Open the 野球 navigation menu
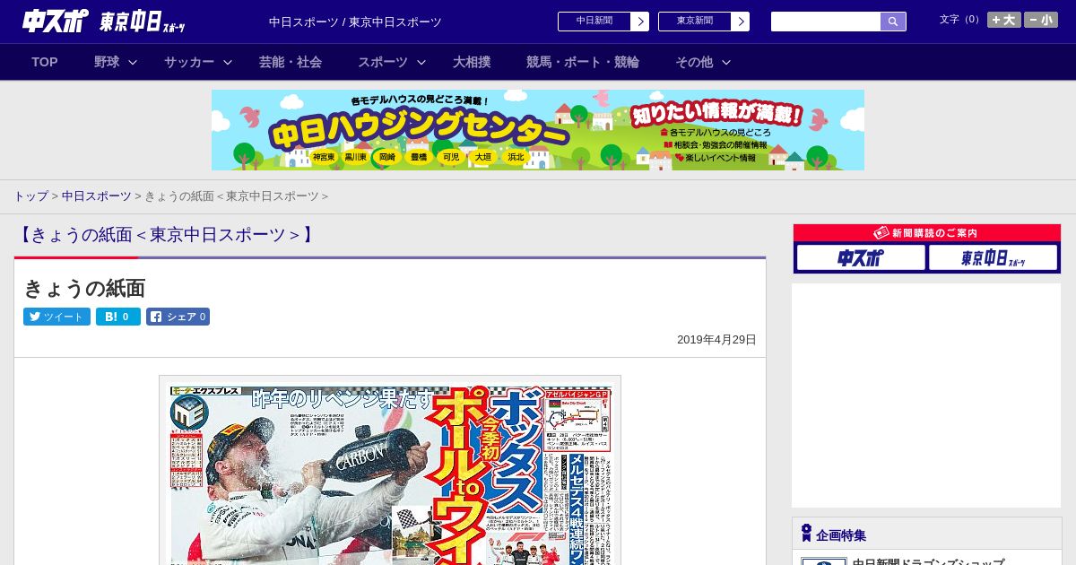 pyautogui.click(x=107, y=62)
